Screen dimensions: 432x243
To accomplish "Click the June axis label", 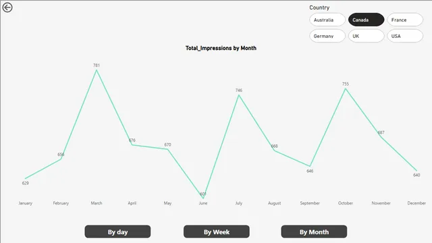I will click(203, 203).
